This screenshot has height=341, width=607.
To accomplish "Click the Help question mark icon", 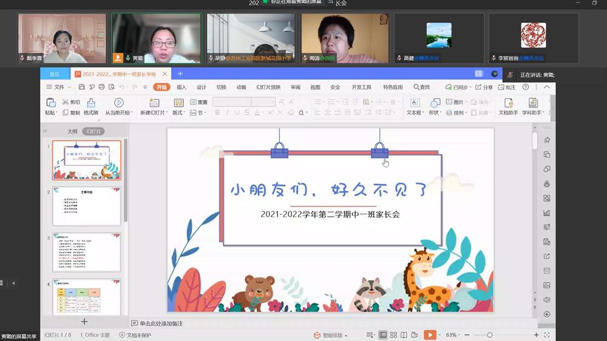I will click(x=526, y=87).
